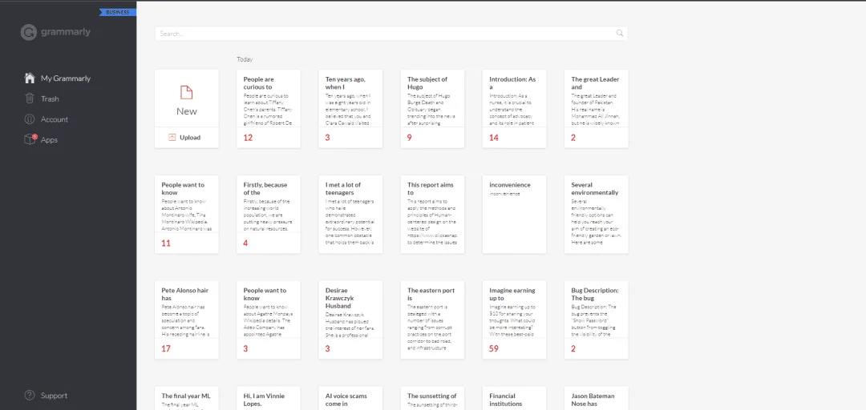Open 'Several environmentally' document
Viewport: 866px width, 410px height.
(x=597, y=214)
